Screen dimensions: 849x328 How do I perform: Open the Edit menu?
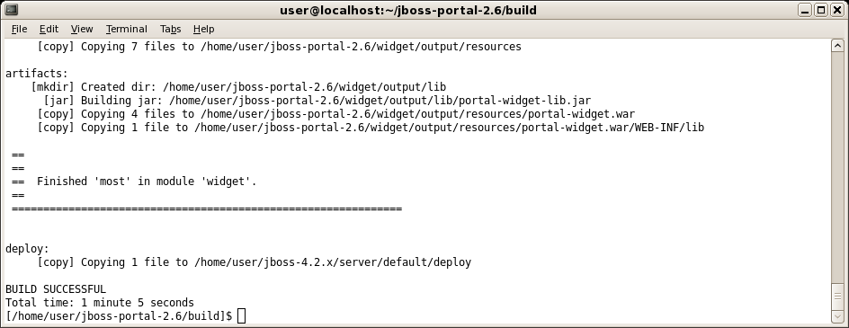(49, 30)
